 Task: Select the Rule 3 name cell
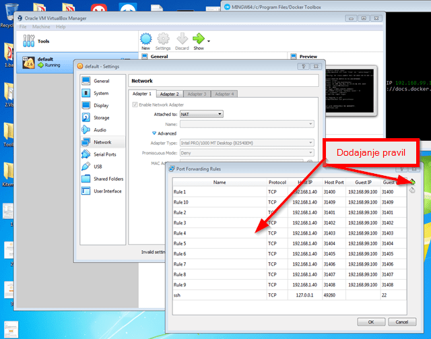pos(220,222)
